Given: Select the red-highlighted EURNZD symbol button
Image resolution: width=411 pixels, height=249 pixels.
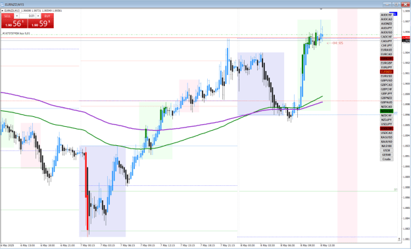Looking at the screenshot, I should [387, 72].
